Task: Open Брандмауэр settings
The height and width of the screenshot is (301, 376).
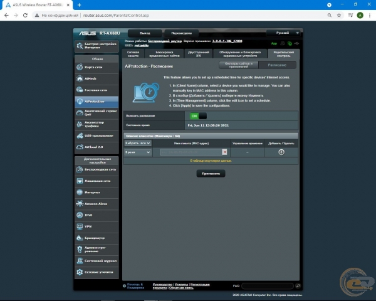Action: coord(97,238)
